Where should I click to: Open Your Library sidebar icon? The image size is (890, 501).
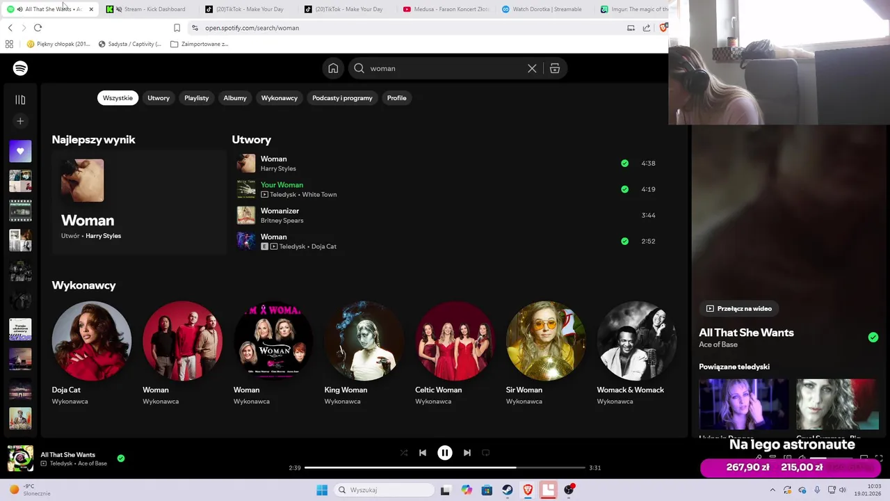point(20,100)
